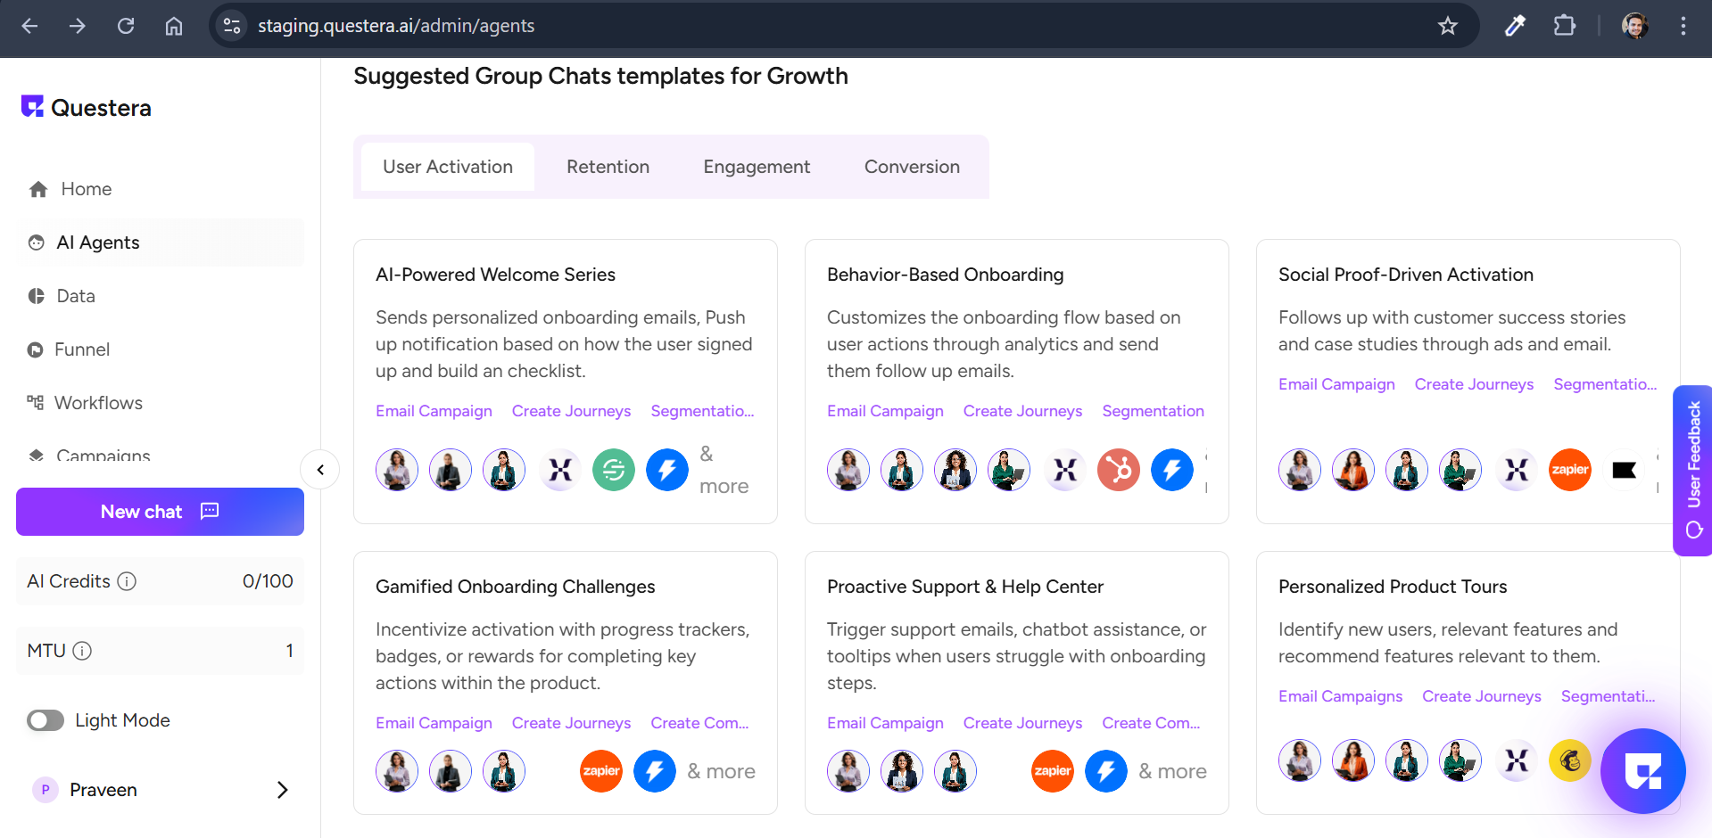The height and width of the screenshot is (838, 1712).
Task: Collapse the sidebar with the chevron button
Action: (x=320, y=470)
